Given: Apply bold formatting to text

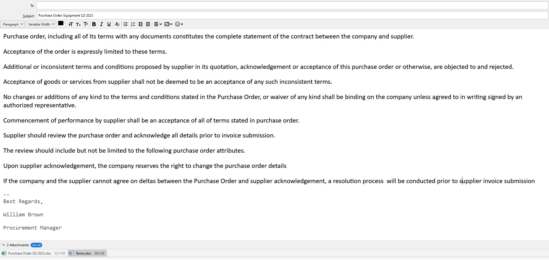Looking at the screenshot, I should coord(94,24).
